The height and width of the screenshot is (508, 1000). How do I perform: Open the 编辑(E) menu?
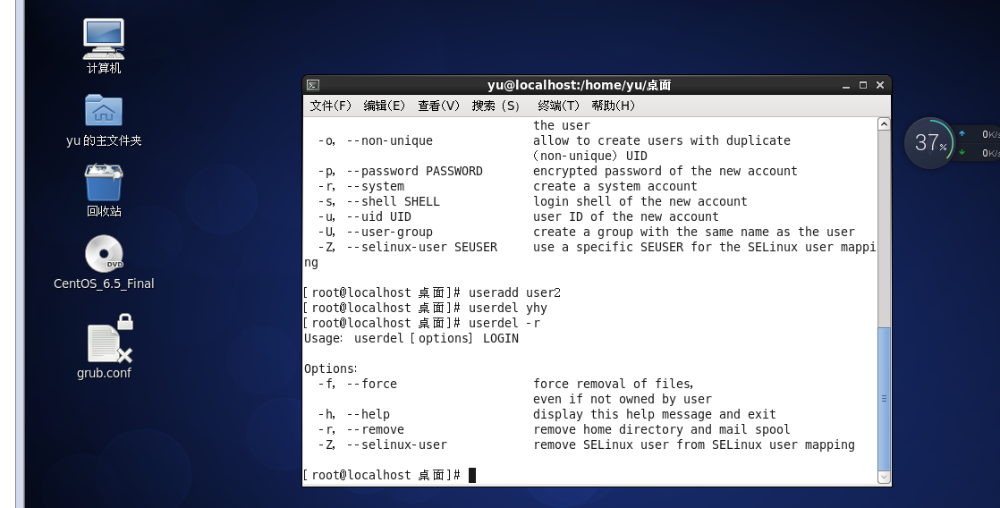[x=384, y=106]
